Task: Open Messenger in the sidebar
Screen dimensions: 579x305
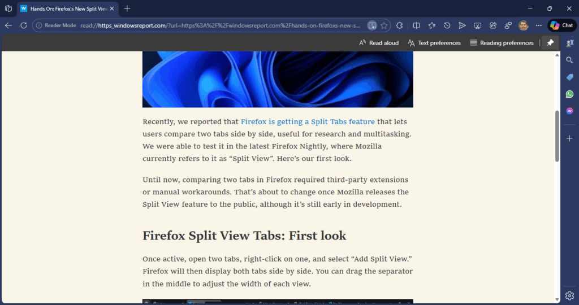Action: coord(569,111)
